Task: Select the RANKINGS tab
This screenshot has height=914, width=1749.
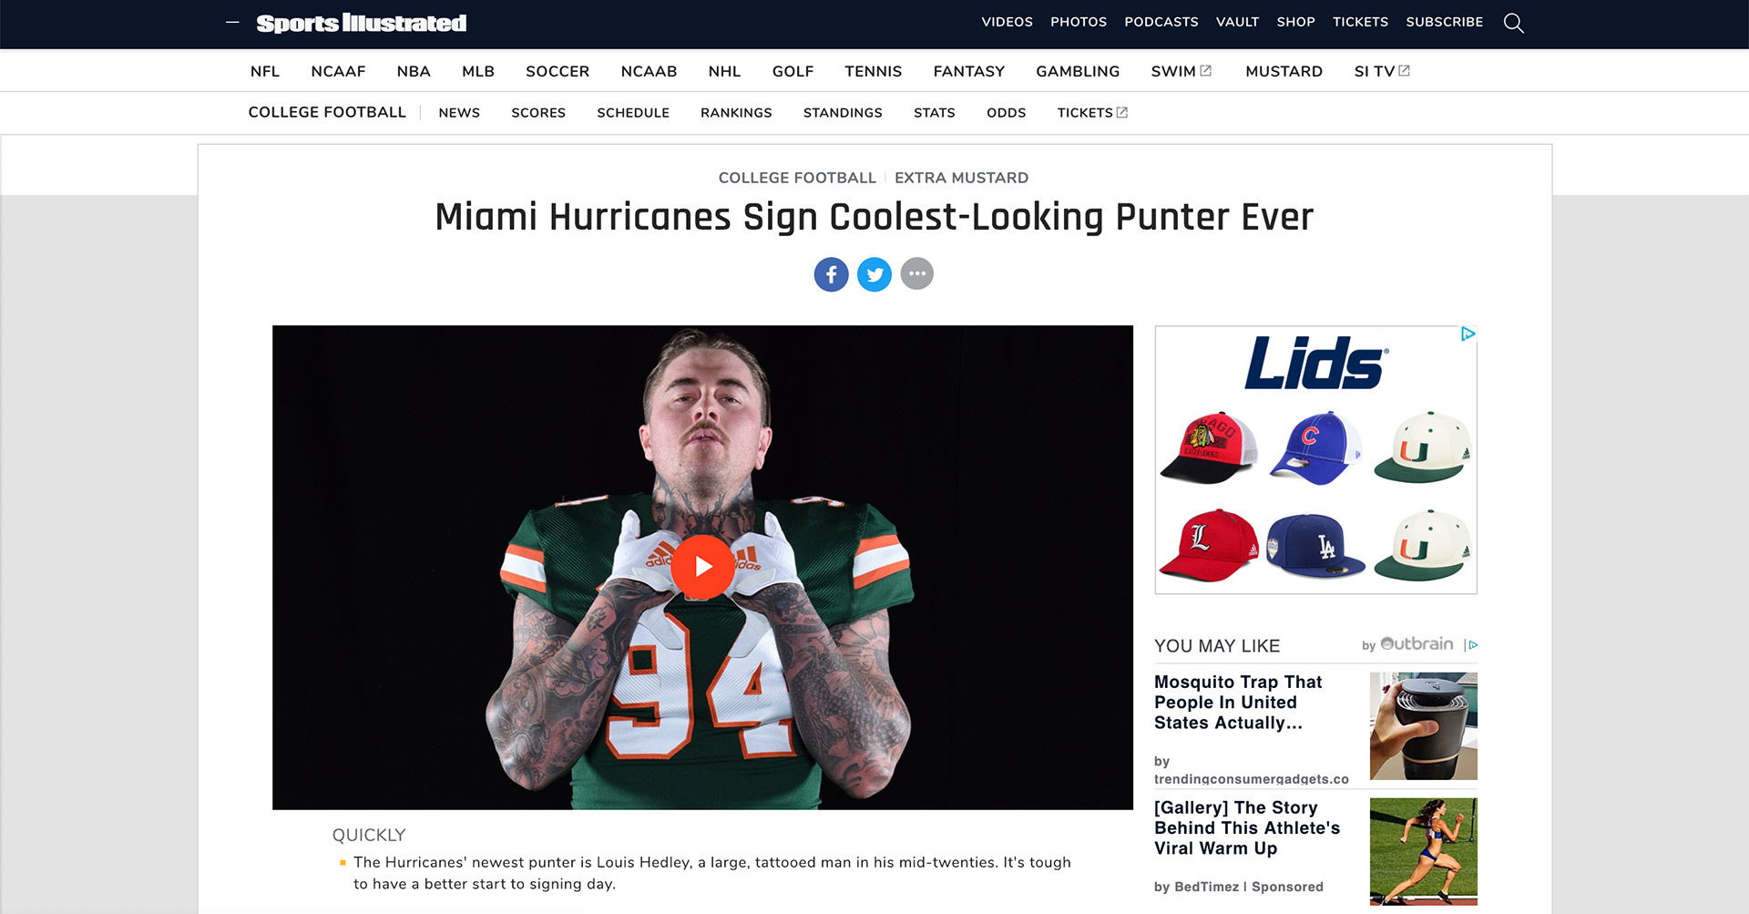Action: pyautogui.click(x=736, y=113)
